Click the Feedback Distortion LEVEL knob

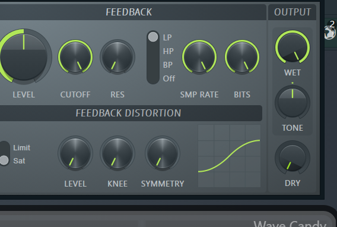tap(75, 153)
